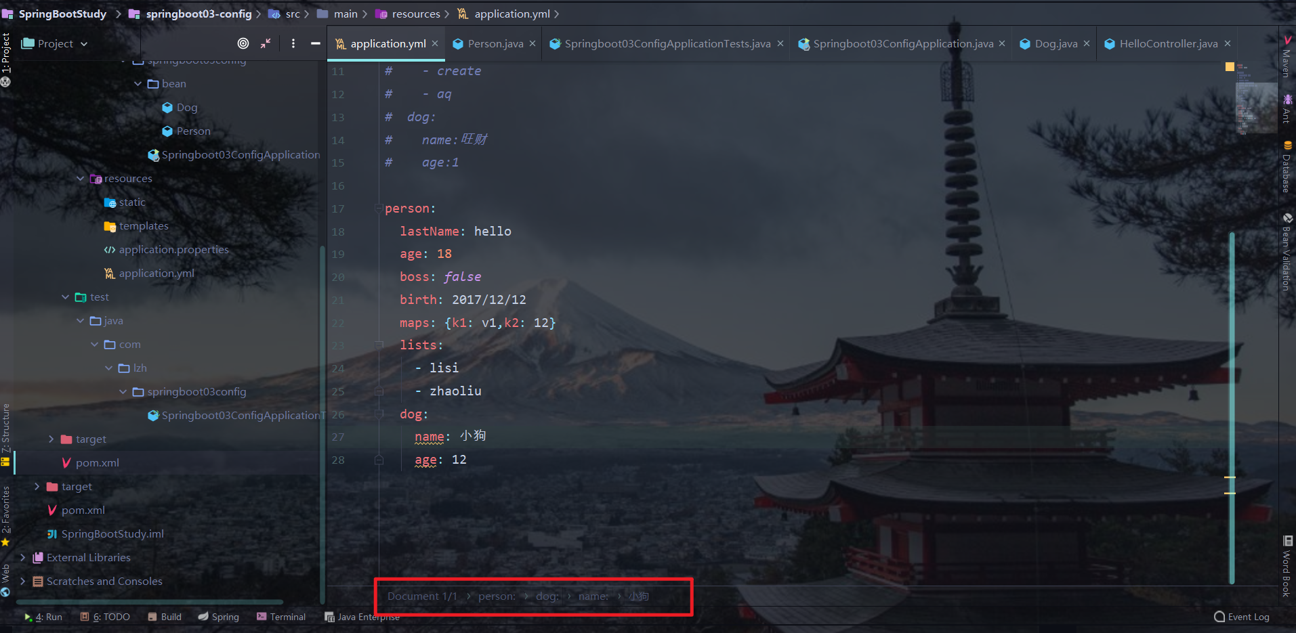Click 'person:' in YAML breadcrumb bar
1296x633 pixels.
(x=497, y=596)
